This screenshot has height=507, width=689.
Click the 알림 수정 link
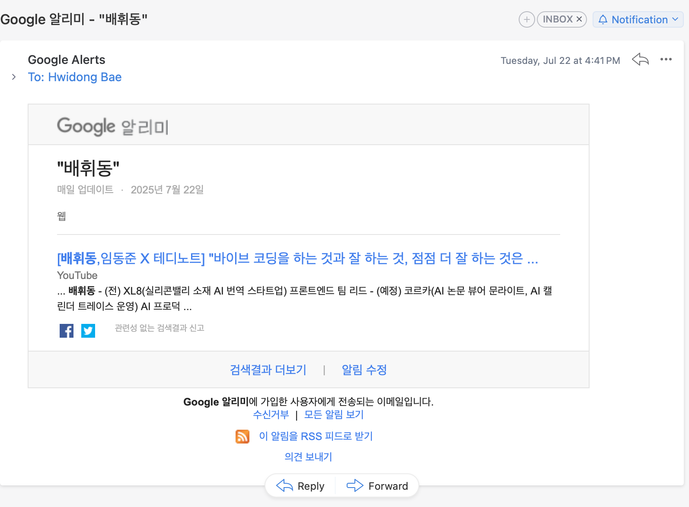[x=364, y=370]
